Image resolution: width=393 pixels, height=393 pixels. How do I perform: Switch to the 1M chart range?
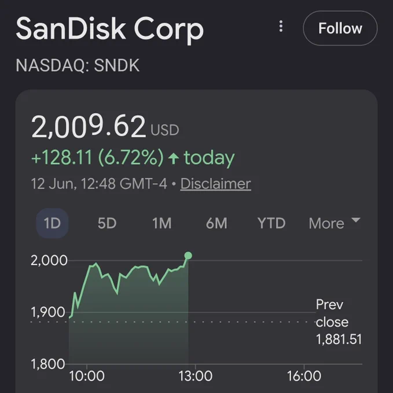coord(162,223)
